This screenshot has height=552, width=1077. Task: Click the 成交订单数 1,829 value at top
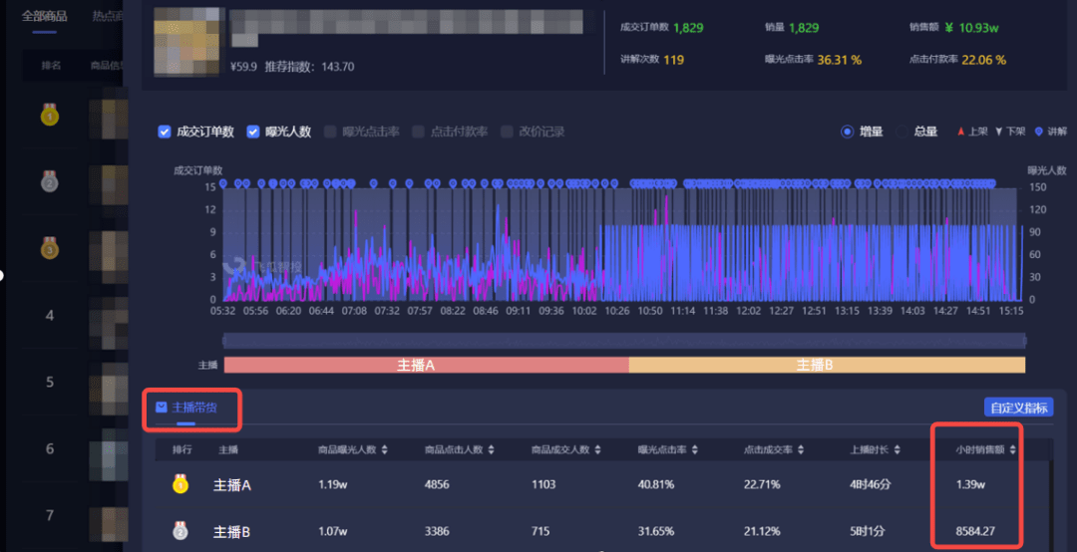688,28
